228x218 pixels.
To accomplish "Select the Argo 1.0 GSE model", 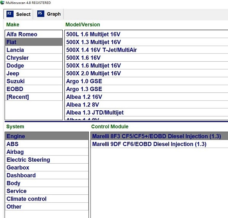I will point(84,81).
